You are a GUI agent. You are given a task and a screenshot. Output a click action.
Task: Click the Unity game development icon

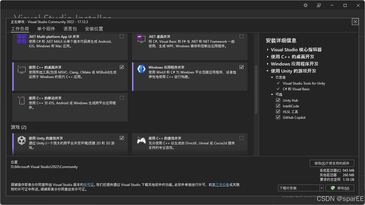pyautogui.click(x=22, y=140)
